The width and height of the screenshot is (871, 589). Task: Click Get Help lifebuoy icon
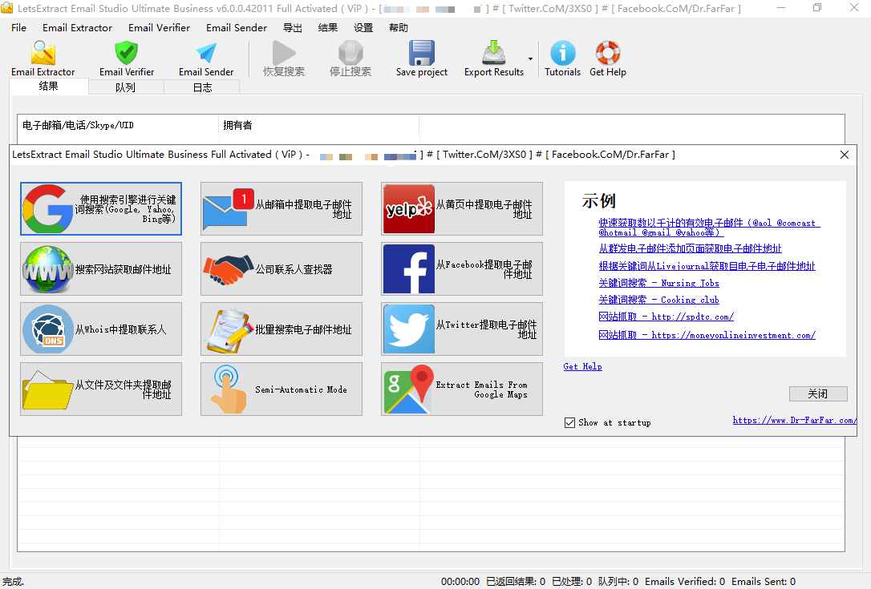point(608,58)
